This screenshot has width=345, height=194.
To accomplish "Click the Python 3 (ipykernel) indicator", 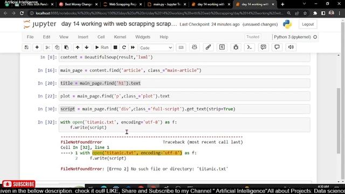I will point(292,37).
